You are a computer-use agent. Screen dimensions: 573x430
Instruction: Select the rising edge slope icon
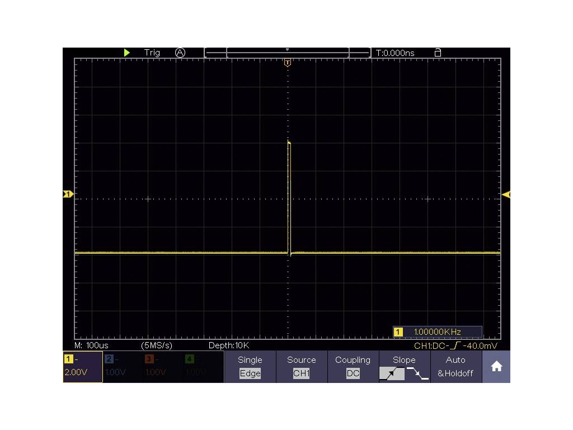[x=392, y=373]
